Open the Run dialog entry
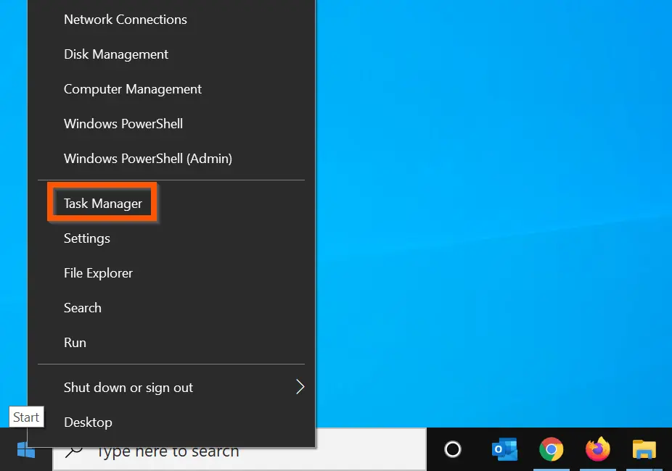 pos(75,342)
